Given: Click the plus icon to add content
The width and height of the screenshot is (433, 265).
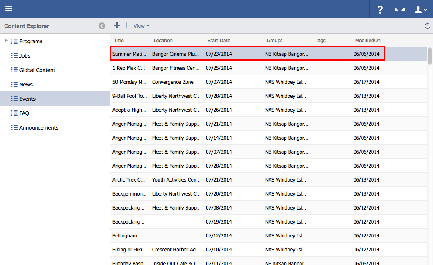Looking at the screenshot, I should tap(117, 25).
